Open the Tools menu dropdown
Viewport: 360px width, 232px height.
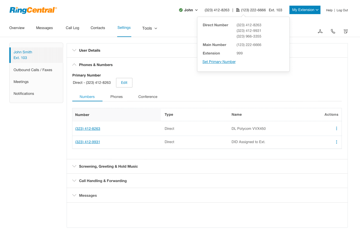pyautogui.click(x=150, y=28)
